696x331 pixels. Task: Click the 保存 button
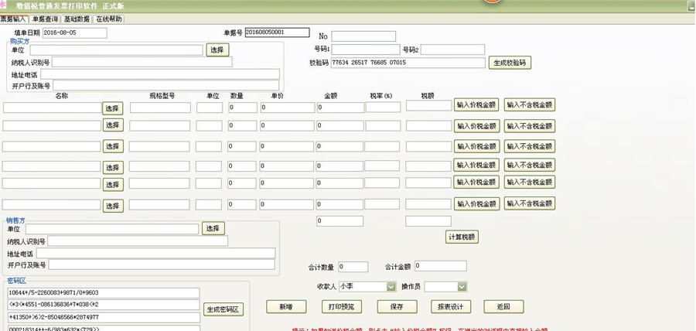click(397, 307)
